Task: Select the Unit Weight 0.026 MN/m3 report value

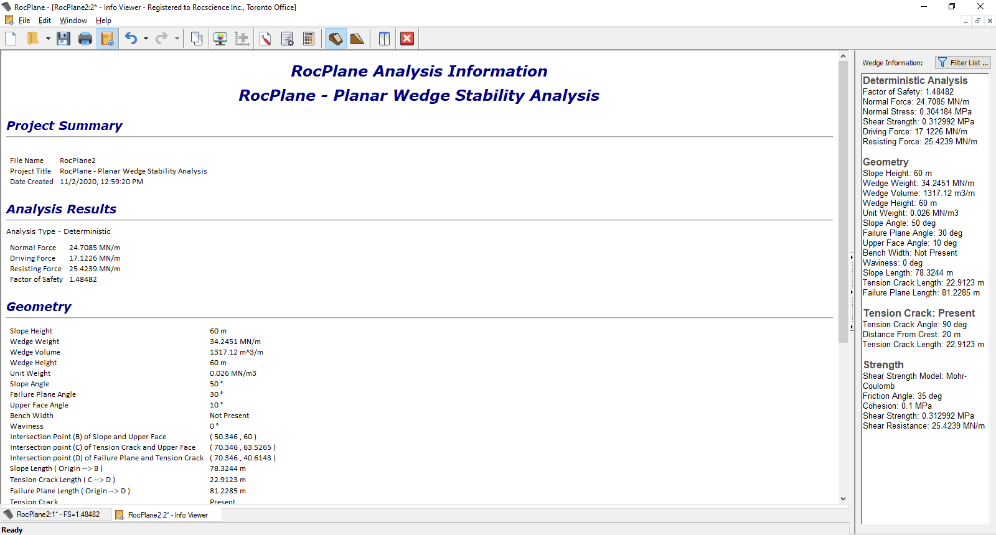Action: point(233,373)
